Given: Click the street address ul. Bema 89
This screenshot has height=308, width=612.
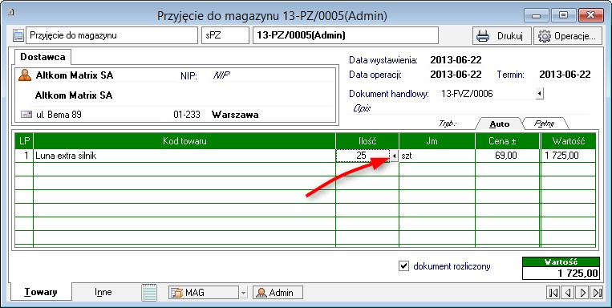Looking at the screenshot, I should tap(59, 115).
